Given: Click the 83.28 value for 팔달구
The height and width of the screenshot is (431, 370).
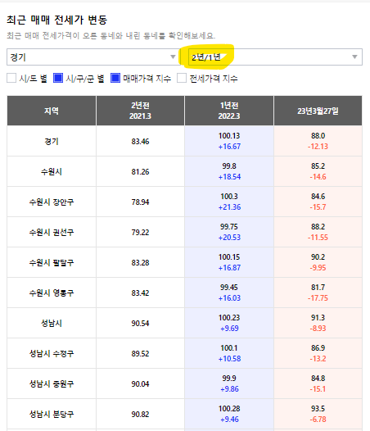Looking at the screenshot, I should (140, 262).
